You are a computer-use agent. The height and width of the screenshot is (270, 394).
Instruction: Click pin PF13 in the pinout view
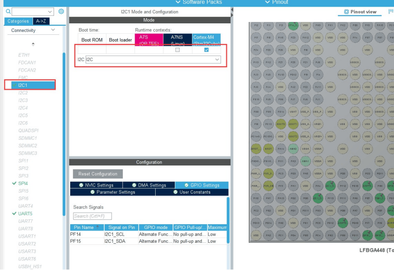[x=330, y=198]
